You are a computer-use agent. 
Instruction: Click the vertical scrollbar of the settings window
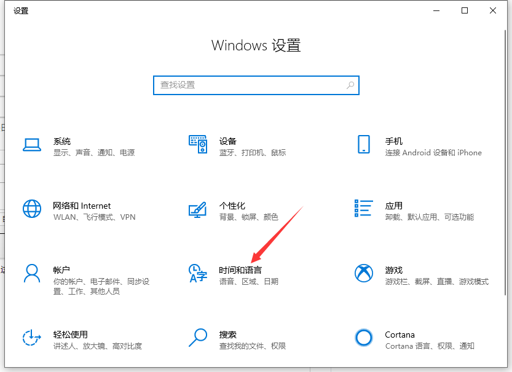point(505,163)
